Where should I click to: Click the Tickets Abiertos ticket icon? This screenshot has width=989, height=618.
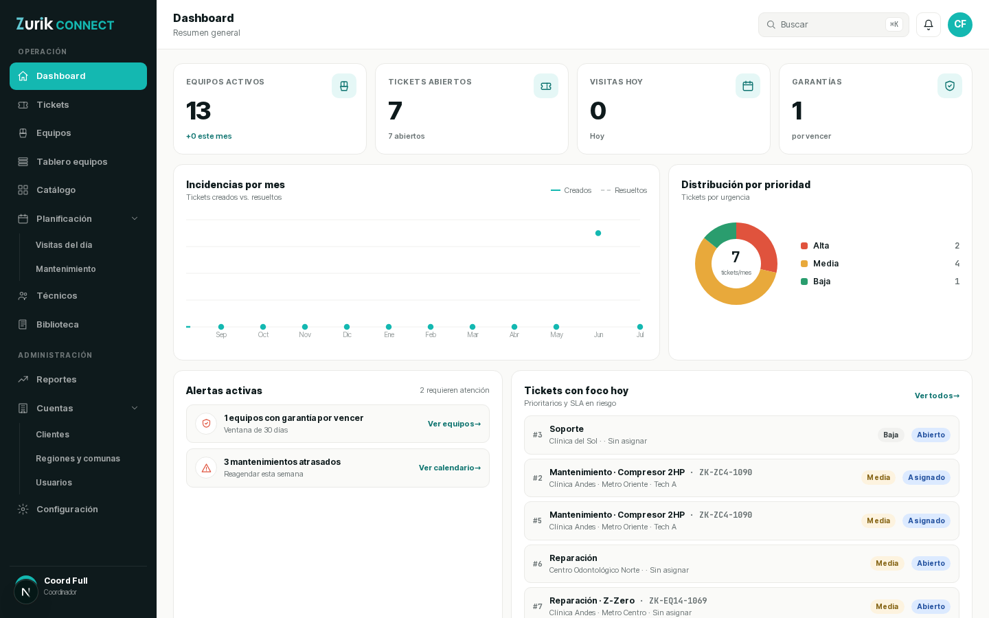(546, 86)
